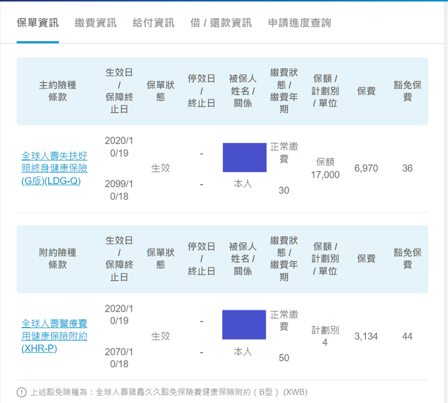This screenshot has height=403, width=448.
Task: Open the 給付資訊 tab
Action: (x=154, y=23)
